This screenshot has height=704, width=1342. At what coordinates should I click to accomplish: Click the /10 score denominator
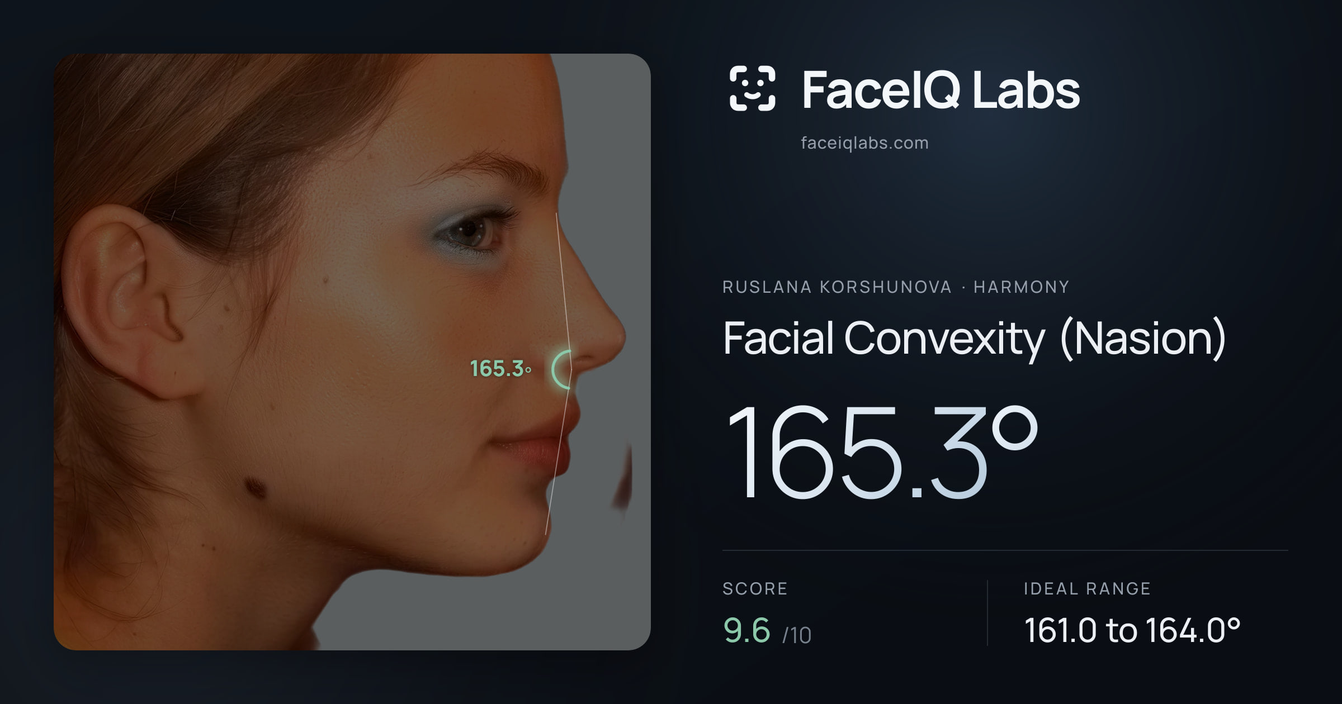(796, 635)
